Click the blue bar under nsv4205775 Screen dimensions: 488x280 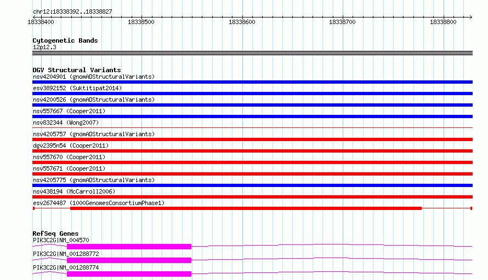[x=252, y=185]
